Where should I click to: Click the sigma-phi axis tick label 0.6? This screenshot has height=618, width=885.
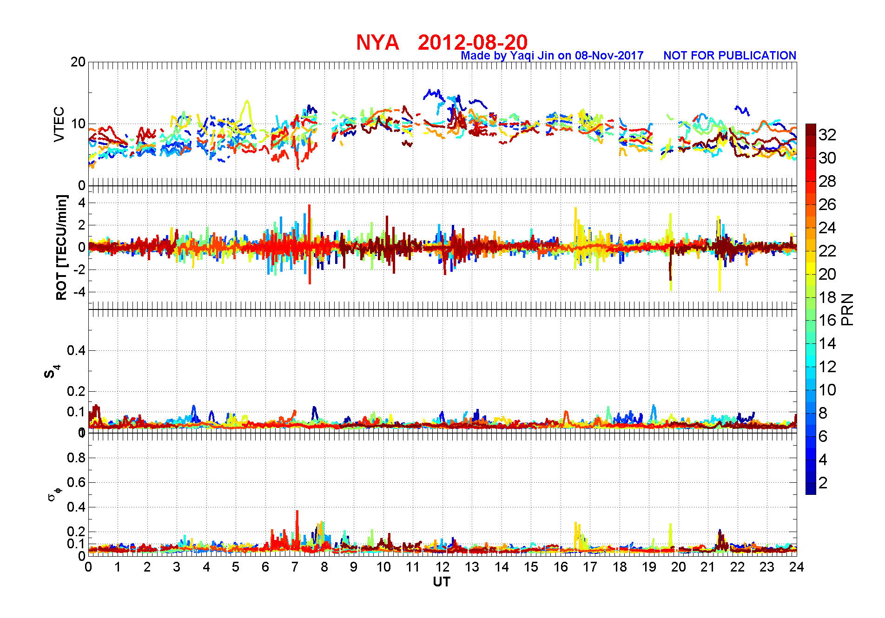point(76,482)
